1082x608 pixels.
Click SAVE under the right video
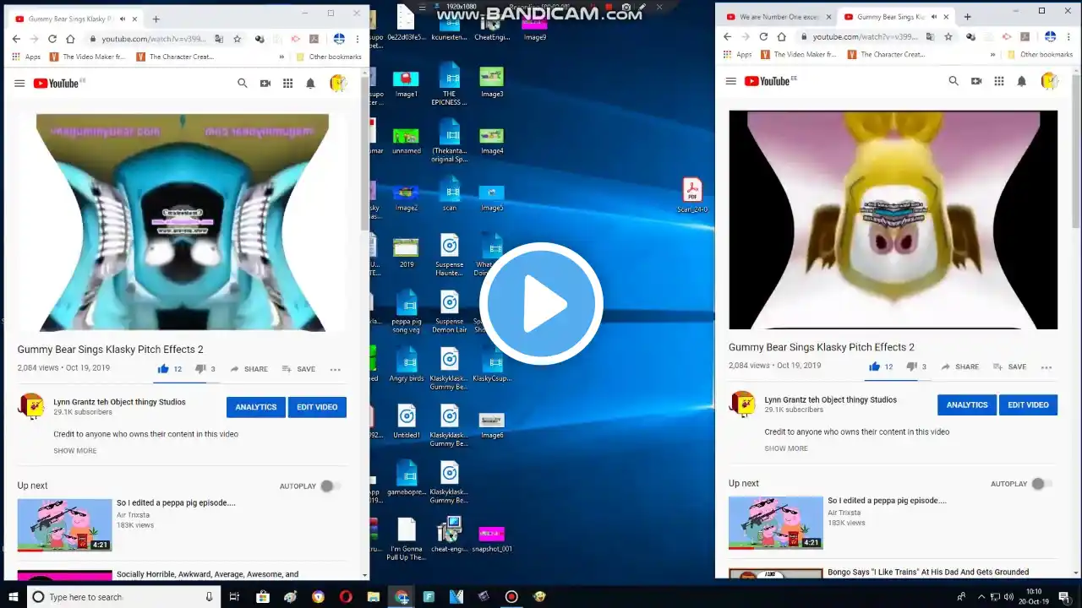[1009, 366]
